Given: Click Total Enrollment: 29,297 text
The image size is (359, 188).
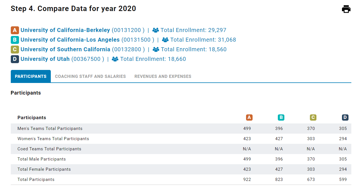Looking at the screenshot, I should (x=194, y=30).
